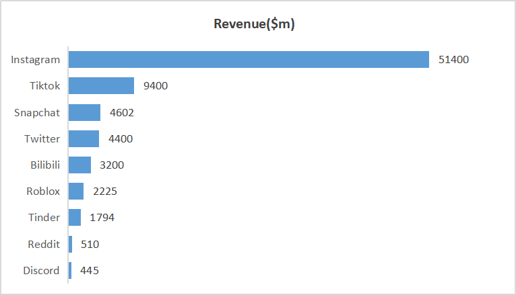Click the 1794 data label
Screen dimensions: 516x295
[102, 218]
